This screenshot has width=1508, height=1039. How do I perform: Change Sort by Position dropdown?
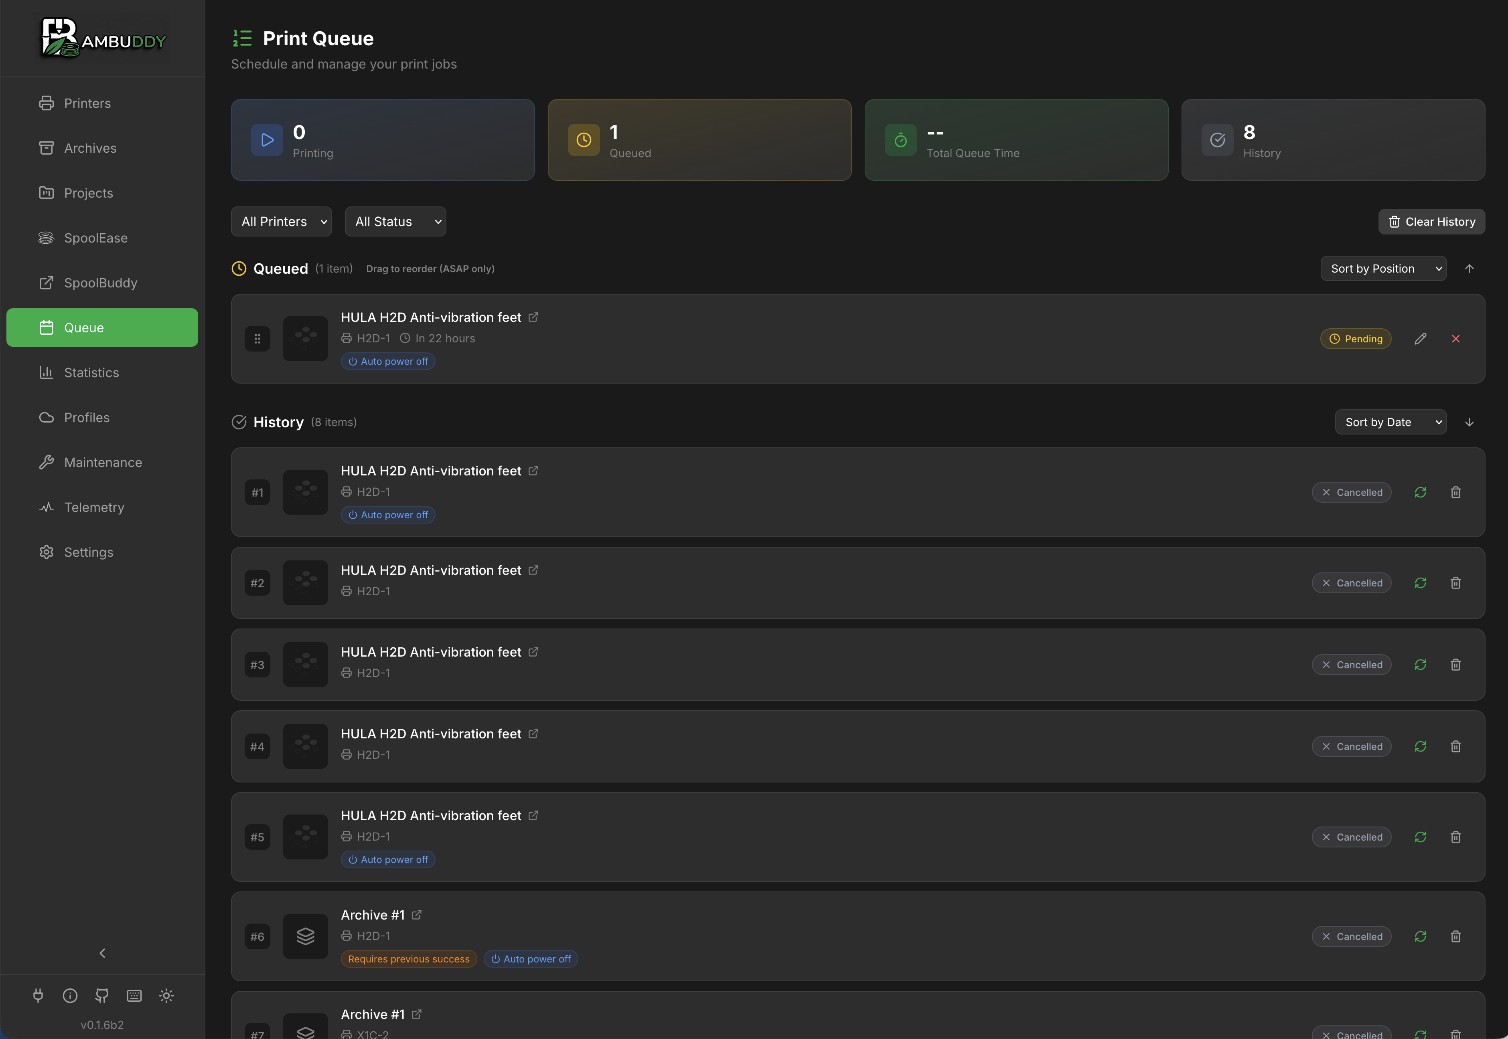[1384, 268]
